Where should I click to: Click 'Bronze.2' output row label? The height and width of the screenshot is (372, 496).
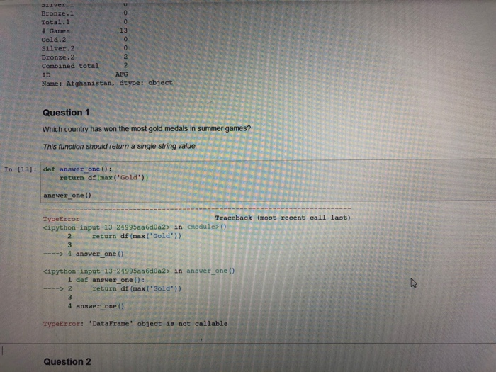58,57
